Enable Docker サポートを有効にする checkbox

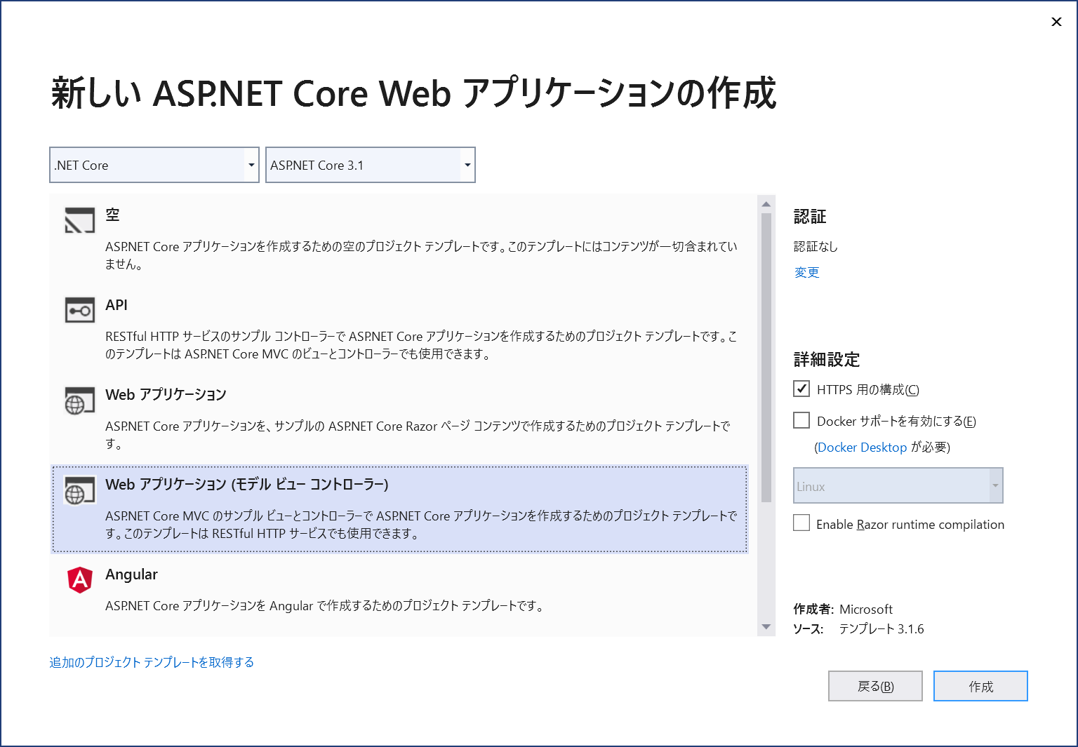coord(801,420)
